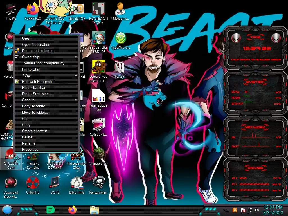Choose Copy in the context menu

tap(47, 125)
